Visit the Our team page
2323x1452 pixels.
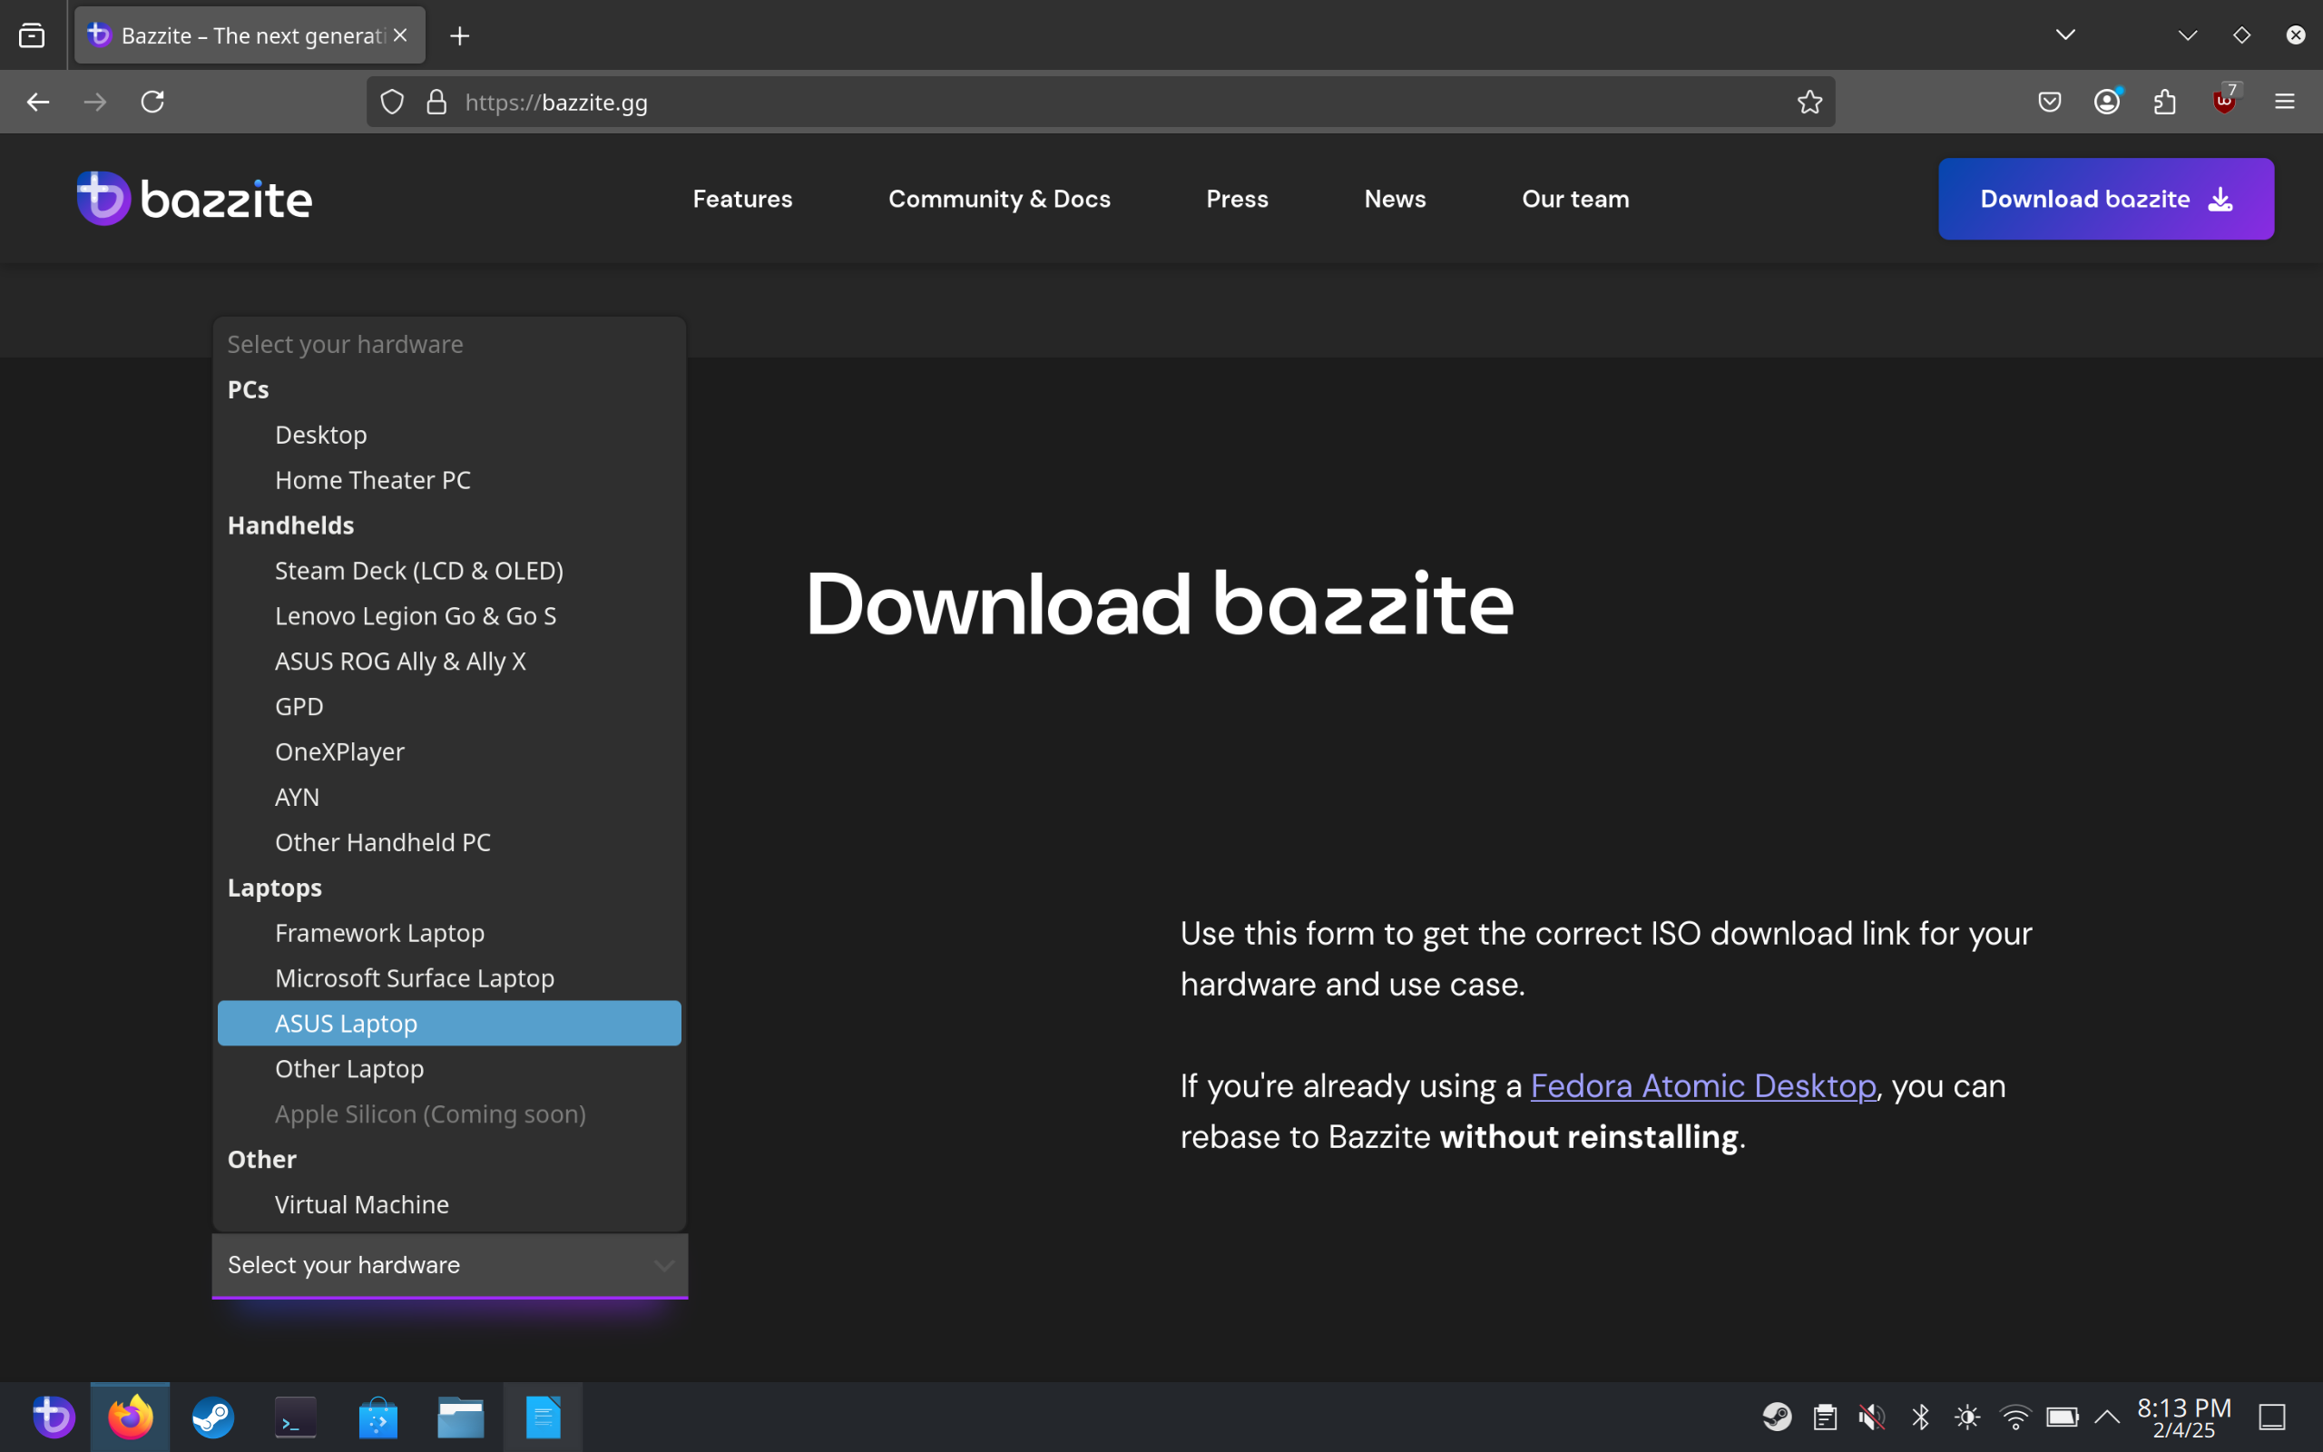click(x=1575, y=199)
